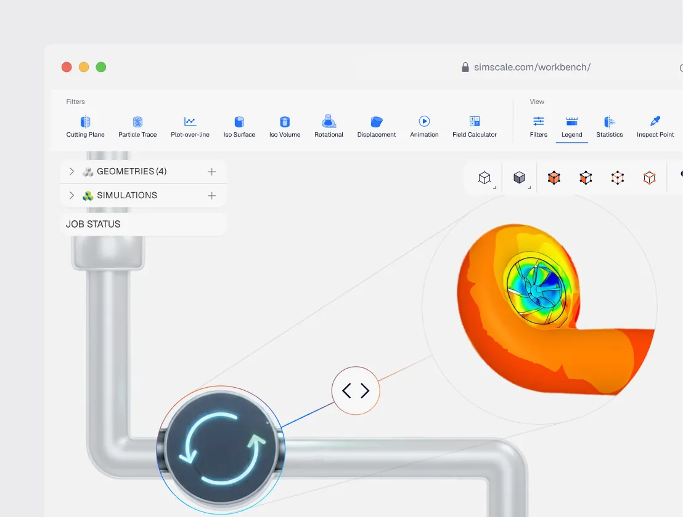
Task: Click the glowing refresh arrows button
Action: [x=221, y=449]
